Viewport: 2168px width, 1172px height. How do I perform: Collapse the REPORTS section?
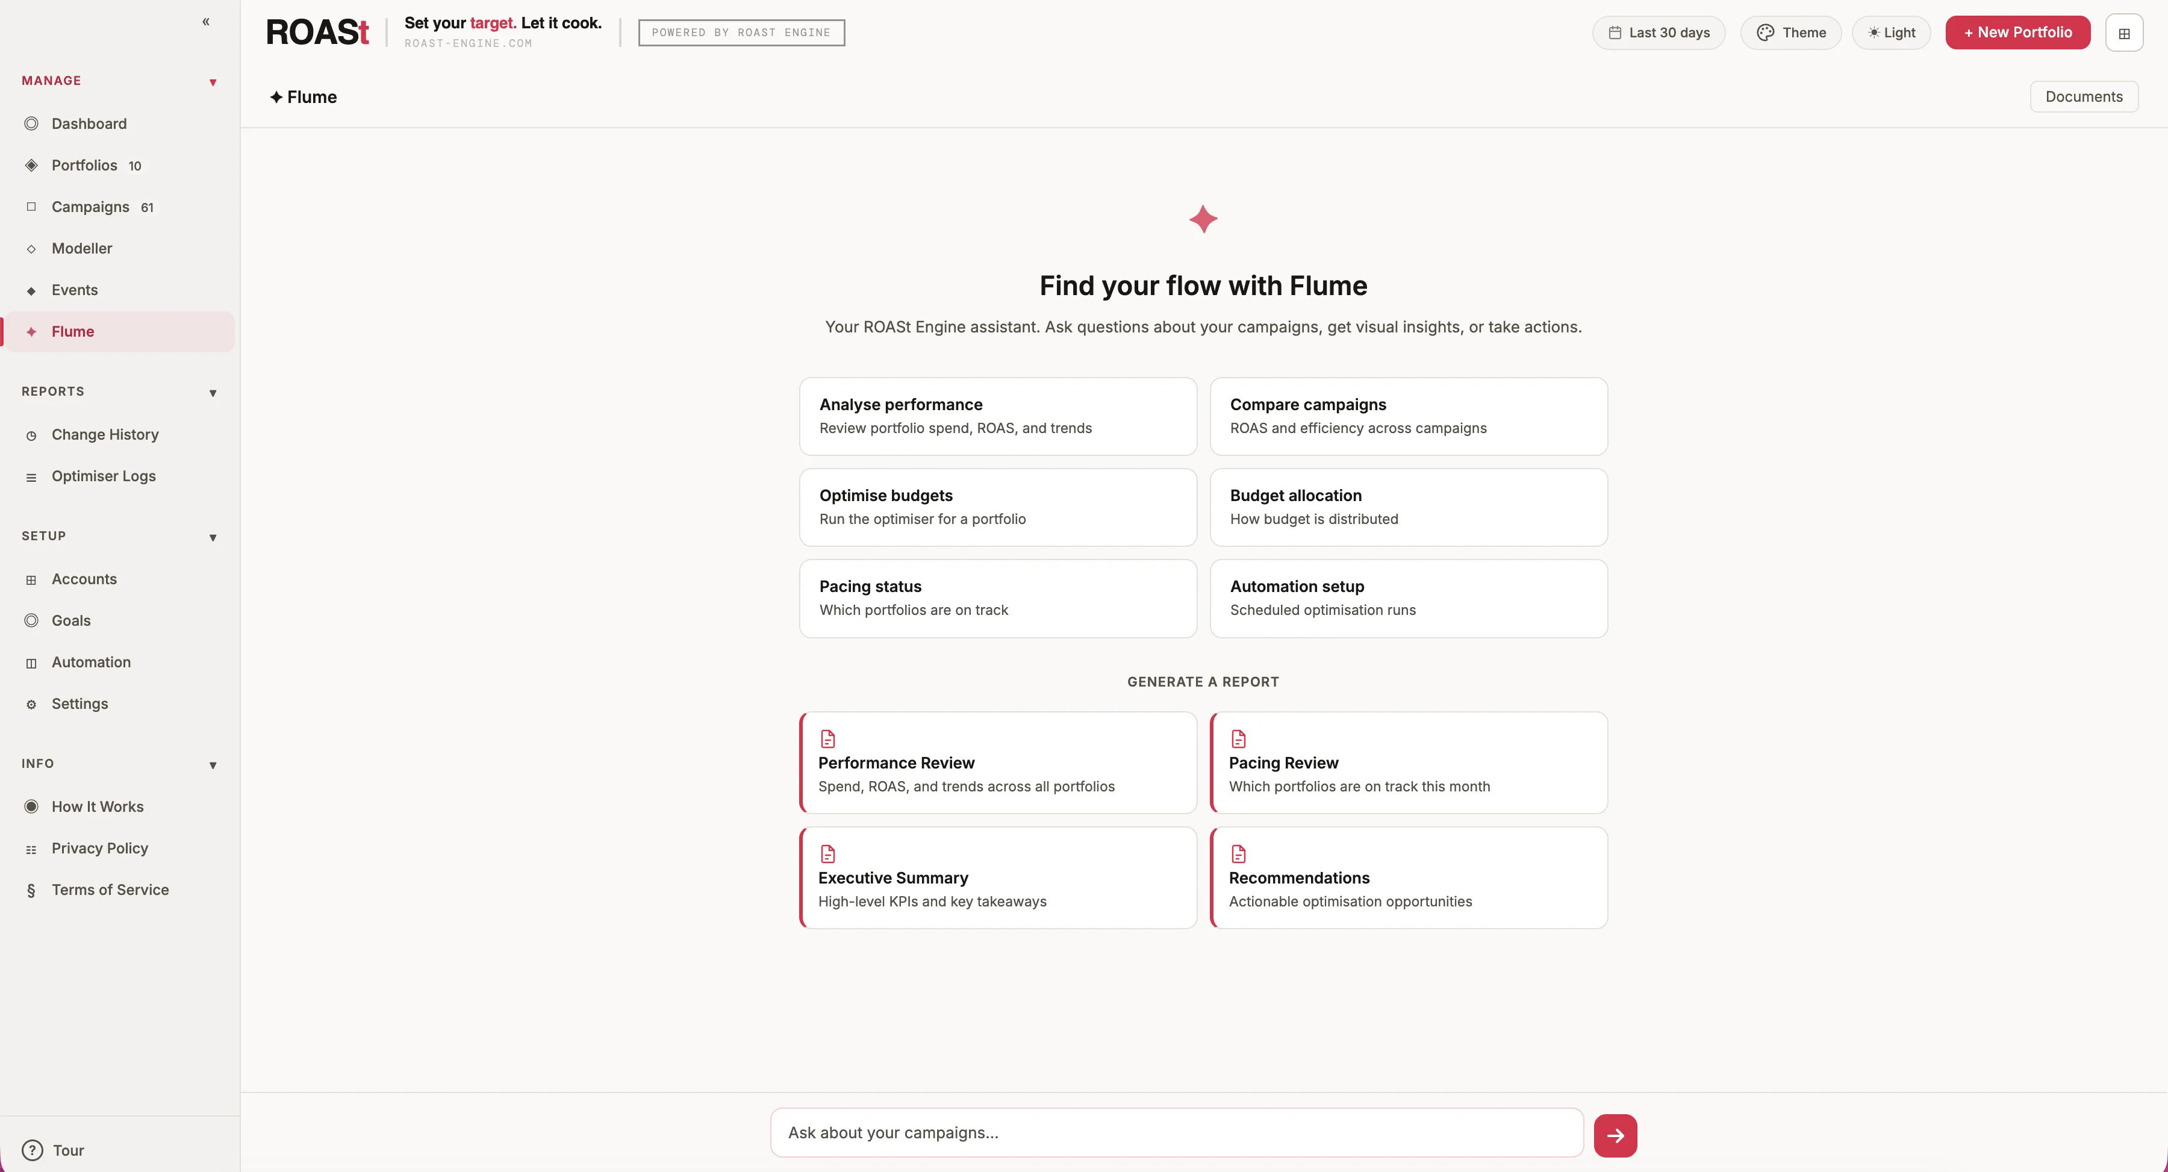click(x=213, y=392)
